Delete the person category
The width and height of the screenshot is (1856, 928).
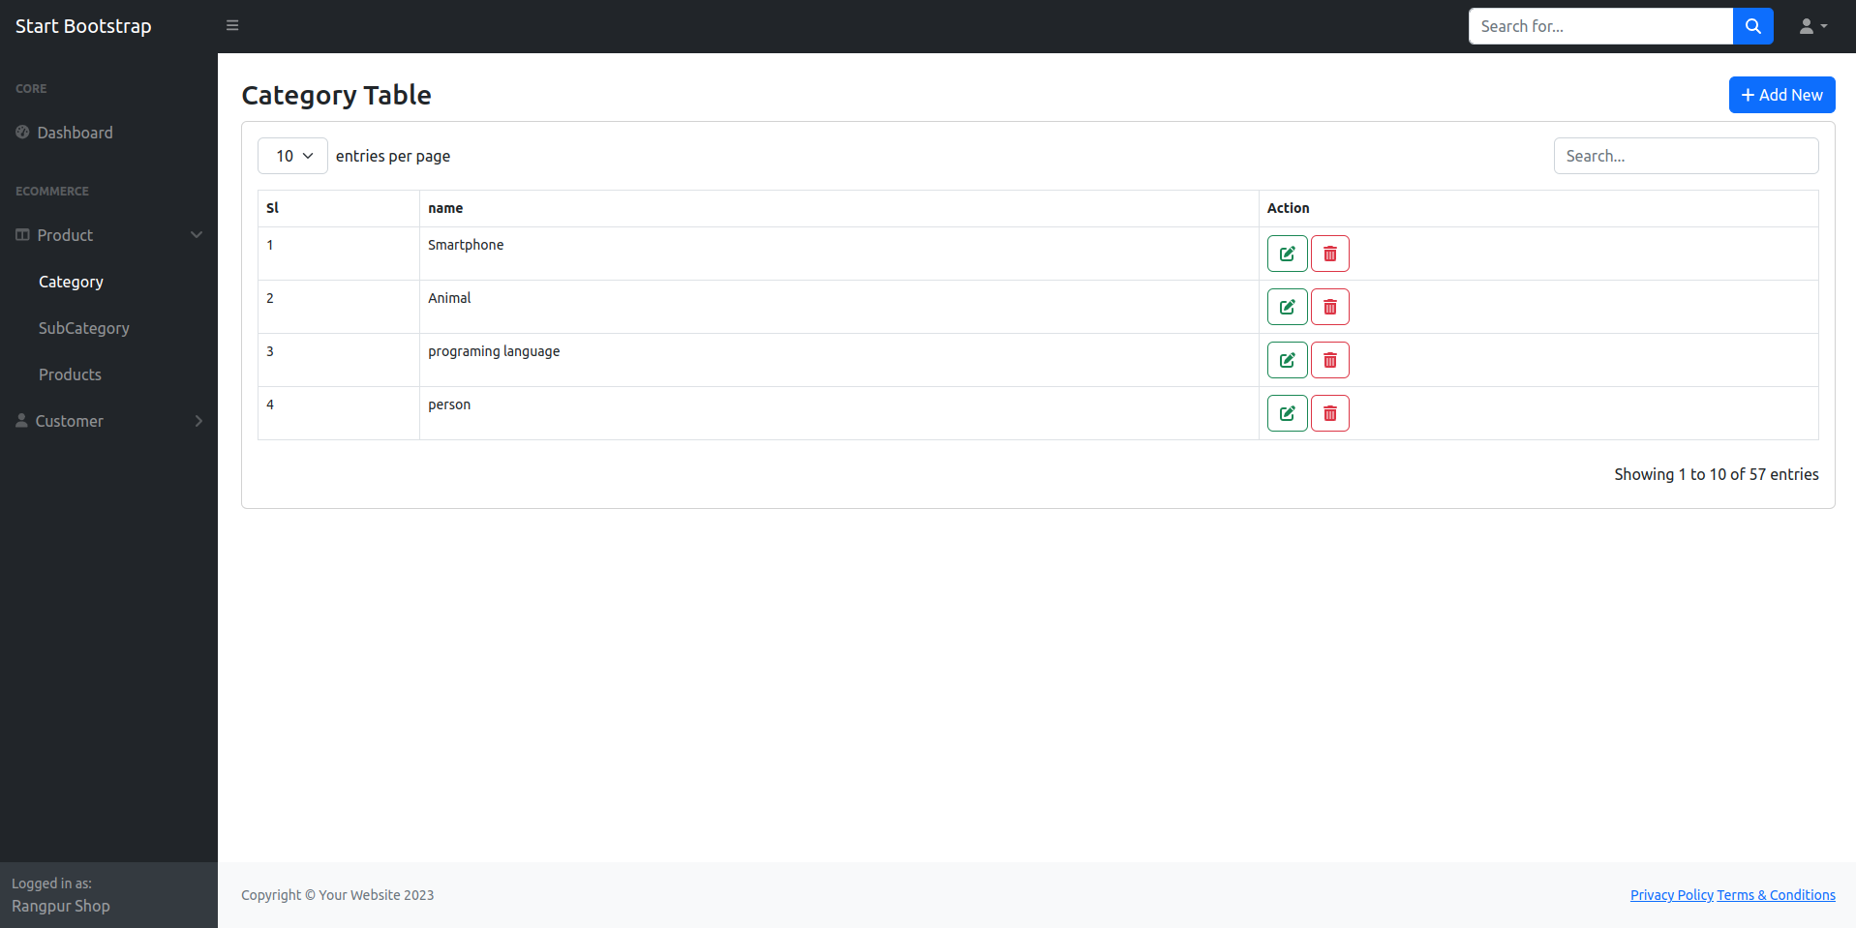coord(1329,413)
